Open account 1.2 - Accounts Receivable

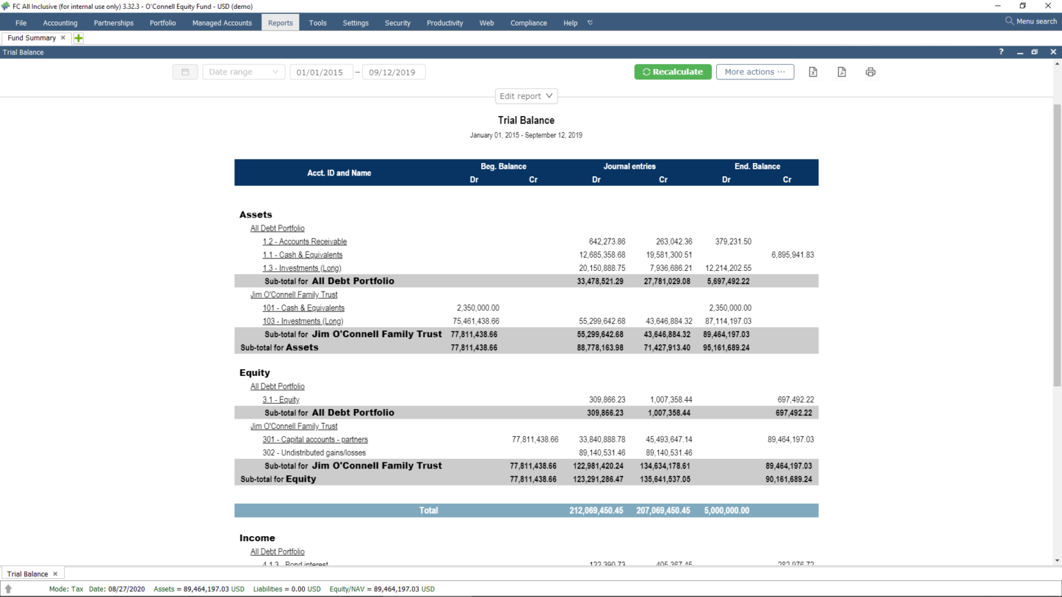[x=304, y=241]
